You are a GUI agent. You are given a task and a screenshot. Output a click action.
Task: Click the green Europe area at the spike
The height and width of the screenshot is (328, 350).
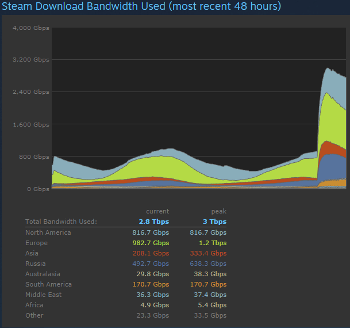332,122
